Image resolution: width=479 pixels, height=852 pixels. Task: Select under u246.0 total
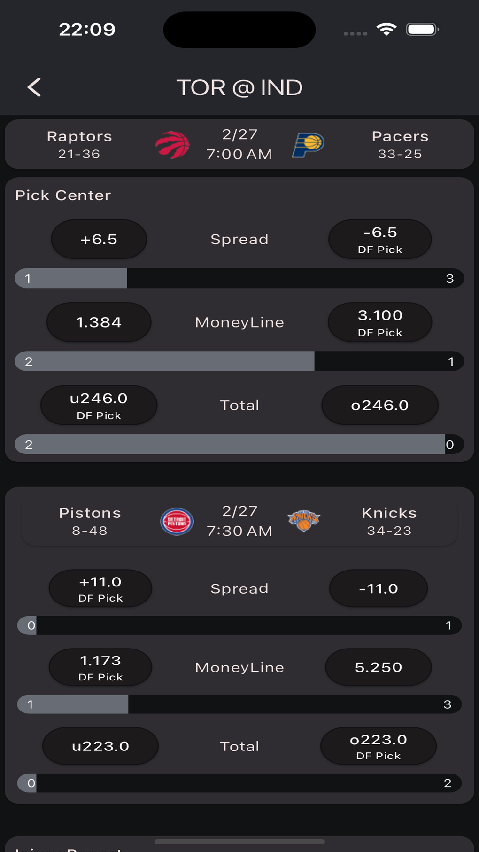coord(99,406)
